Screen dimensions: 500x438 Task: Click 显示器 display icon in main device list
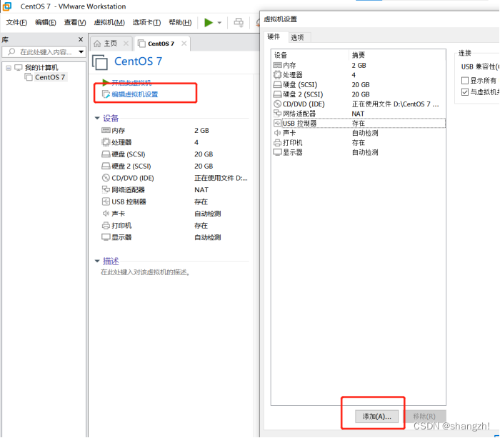(x=106, y=237)
